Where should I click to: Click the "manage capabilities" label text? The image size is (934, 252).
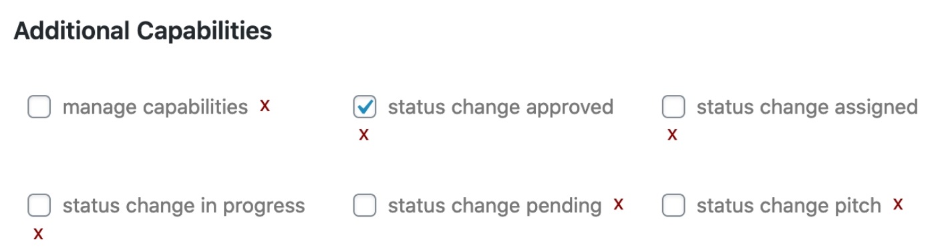(x=155, y=107)
